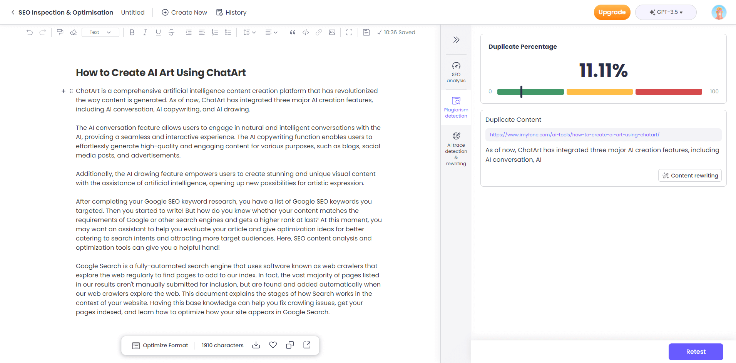
Task: Toggle the bulleted list icon
Action: [x=228, y=32]
